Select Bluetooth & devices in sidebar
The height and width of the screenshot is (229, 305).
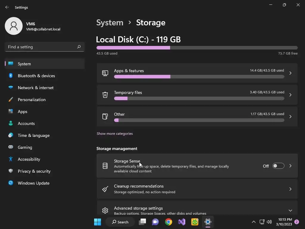point(36,76)
